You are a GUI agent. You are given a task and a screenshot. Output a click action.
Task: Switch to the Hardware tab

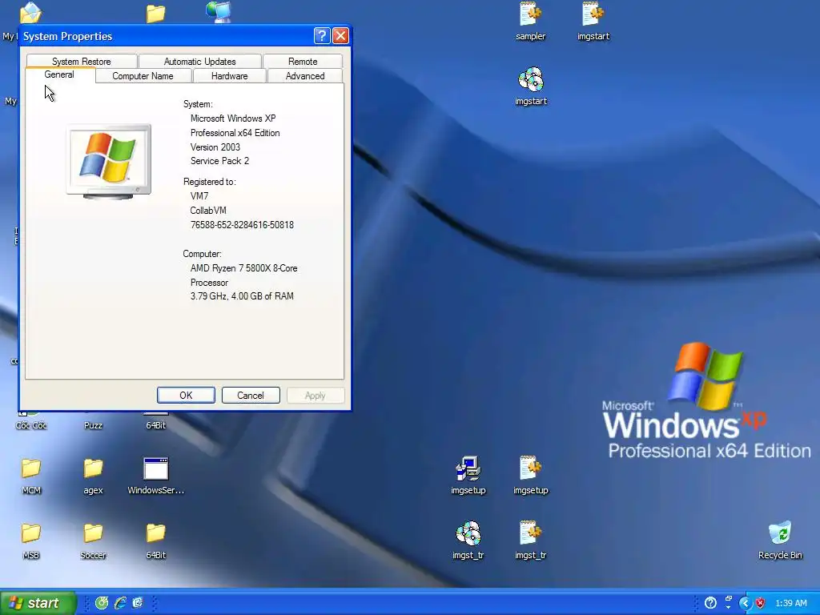point(230,76)
